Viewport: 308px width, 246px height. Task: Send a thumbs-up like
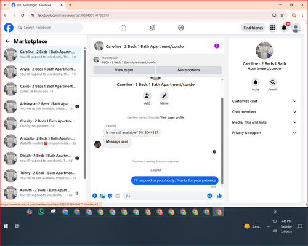pos(219,196)
